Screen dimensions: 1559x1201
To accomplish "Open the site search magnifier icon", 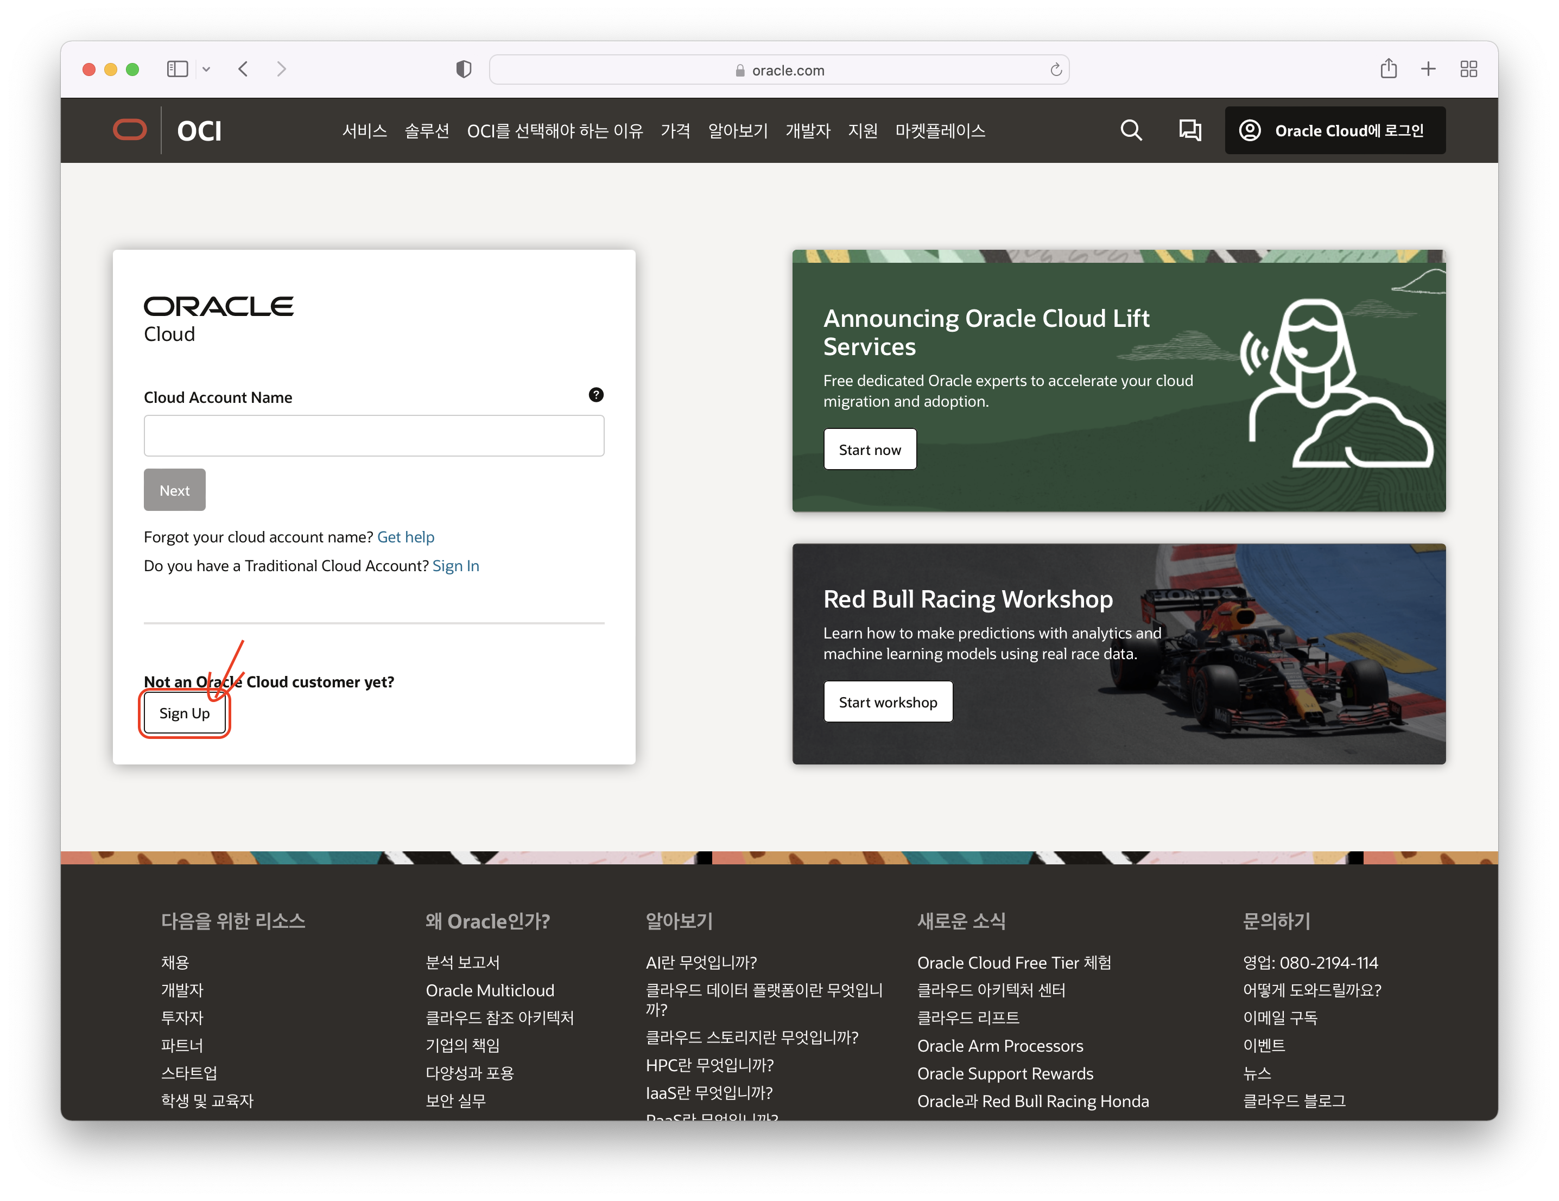I will click(1131, 130).
